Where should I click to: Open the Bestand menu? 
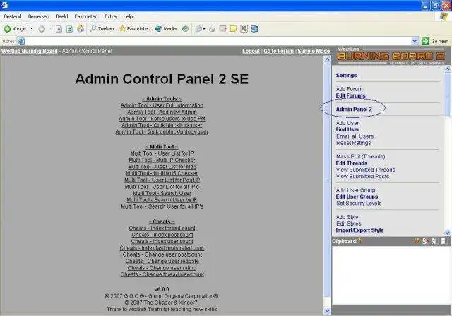[x=13, y=16]
